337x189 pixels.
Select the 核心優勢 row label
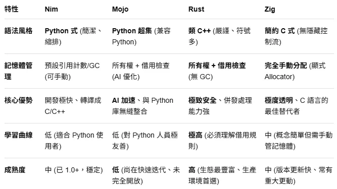19,100
